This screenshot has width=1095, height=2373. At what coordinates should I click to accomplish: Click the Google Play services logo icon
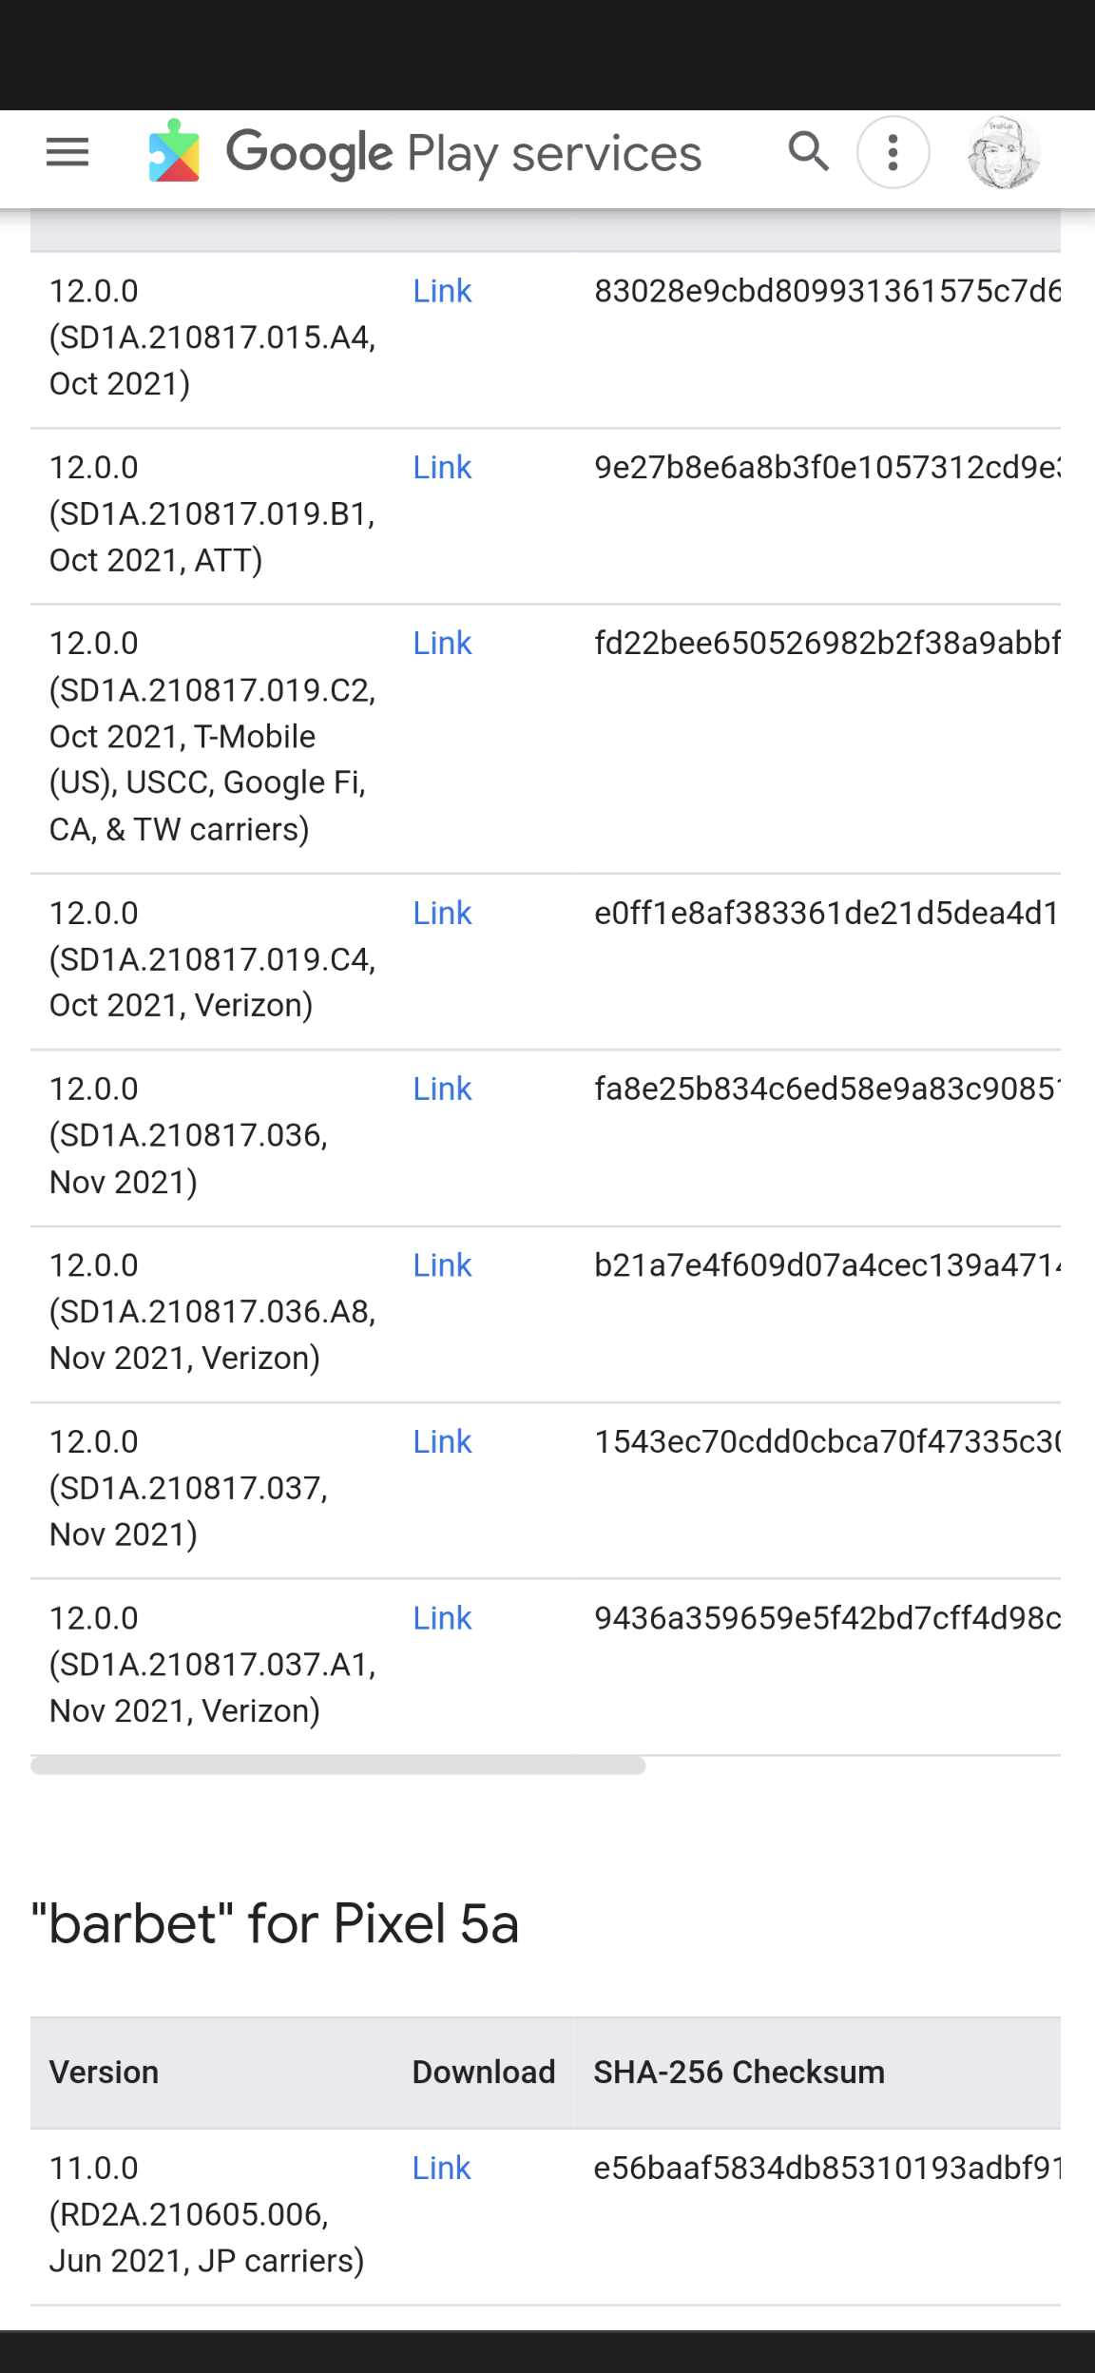[175, 152]
